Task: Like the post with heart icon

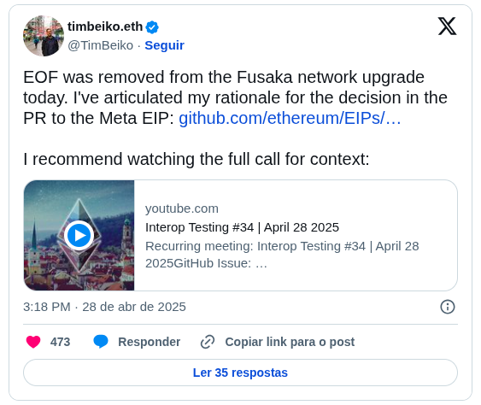Action: coord(33,342)
